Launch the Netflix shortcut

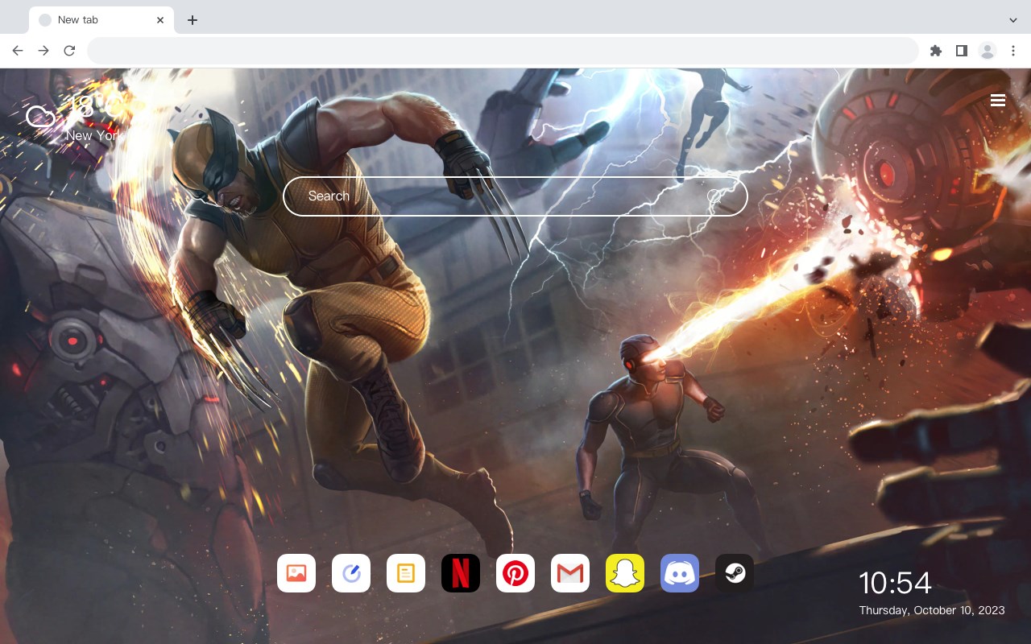(x=461, y=573)
